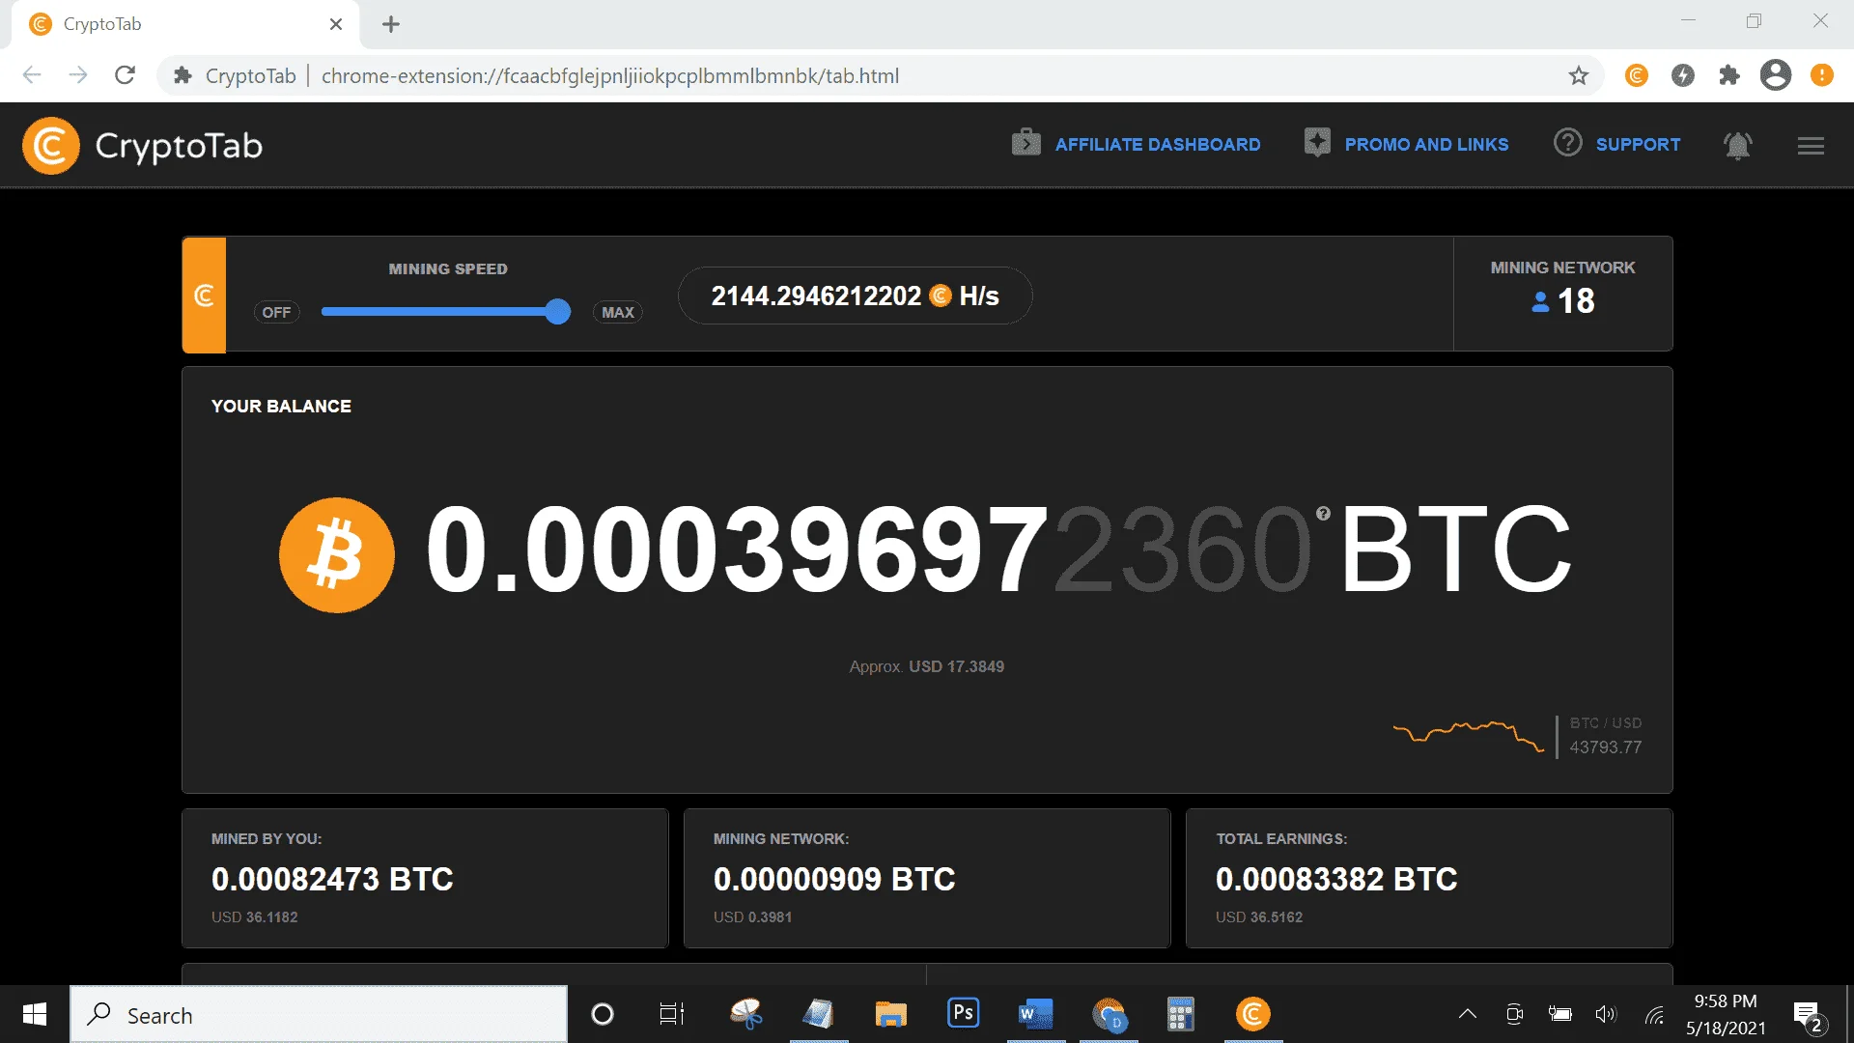This screenshot has width=1854, height=1043.
Task: Open Photoshop from the taskbar
Action: 964,1014
